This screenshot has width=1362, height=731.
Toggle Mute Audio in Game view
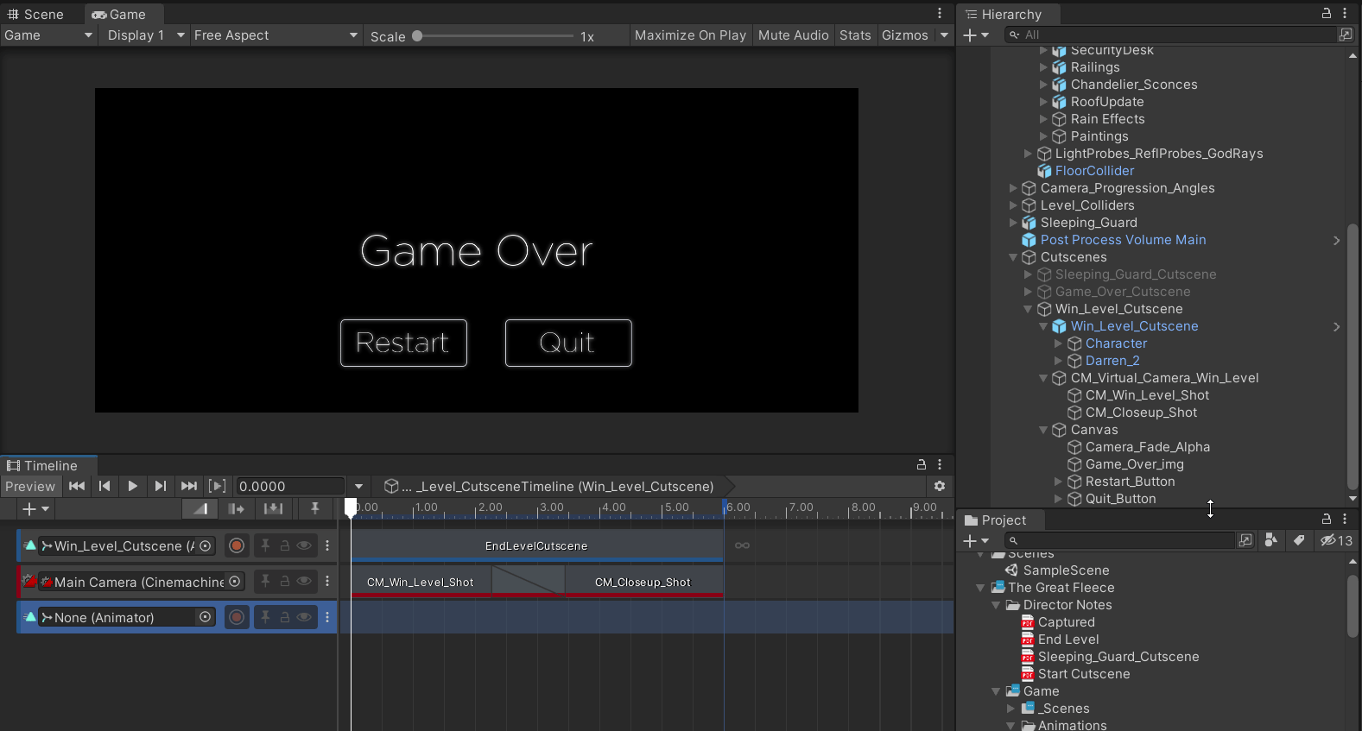pos(793,35)
